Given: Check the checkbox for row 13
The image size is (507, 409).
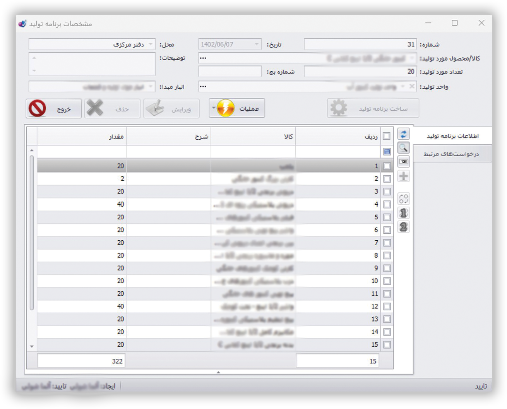Looking at the screenshot, I should [x=387, y=319].
